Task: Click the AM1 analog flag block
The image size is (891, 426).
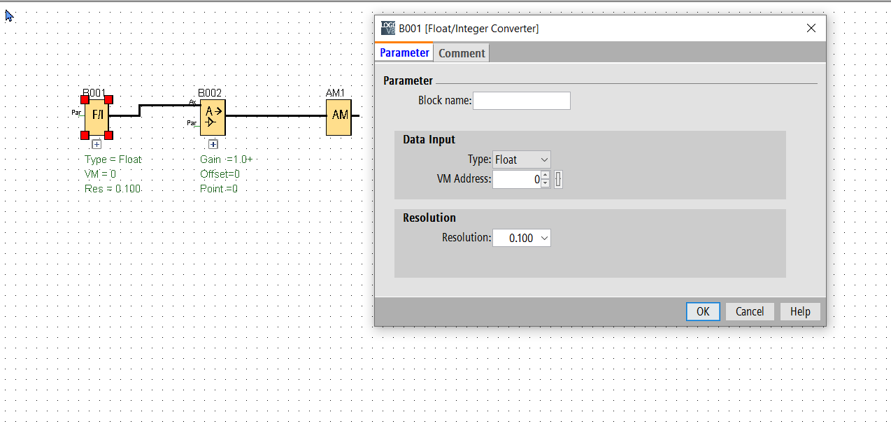Action: coord(338,116)
